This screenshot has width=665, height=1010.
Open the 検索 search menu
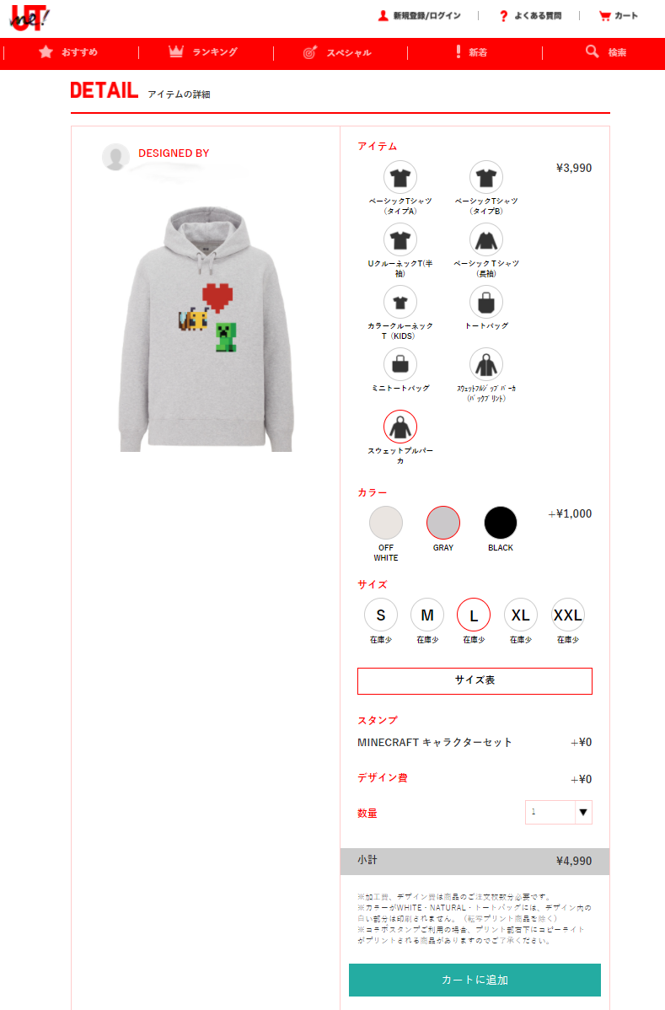tap(606, 52)
